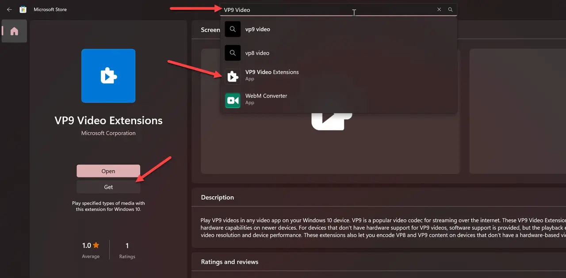The image size is (566, 278).
Task: Click the WebM Converter green camera icon
Action: click(233, 100)
